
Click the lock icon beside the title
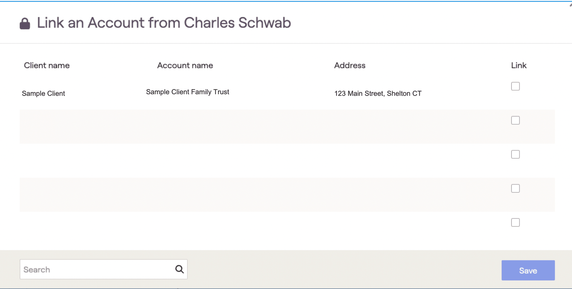(x=25, y=23)
